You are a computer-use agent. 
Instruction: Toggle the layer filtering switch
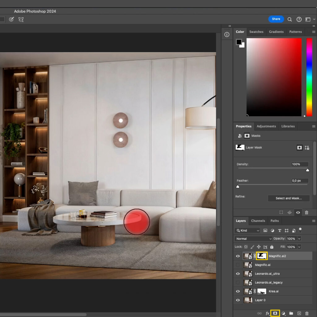(300, 230)
